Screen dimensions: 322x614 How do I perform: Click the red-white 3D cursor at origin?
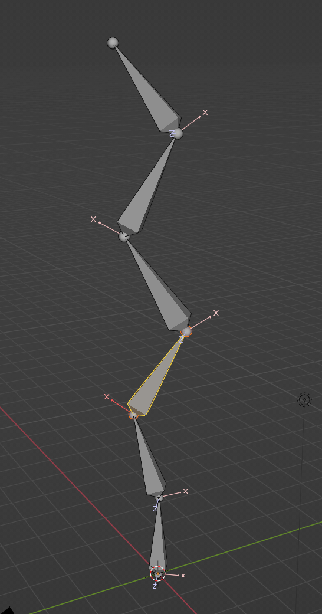[x=158, y=574]
